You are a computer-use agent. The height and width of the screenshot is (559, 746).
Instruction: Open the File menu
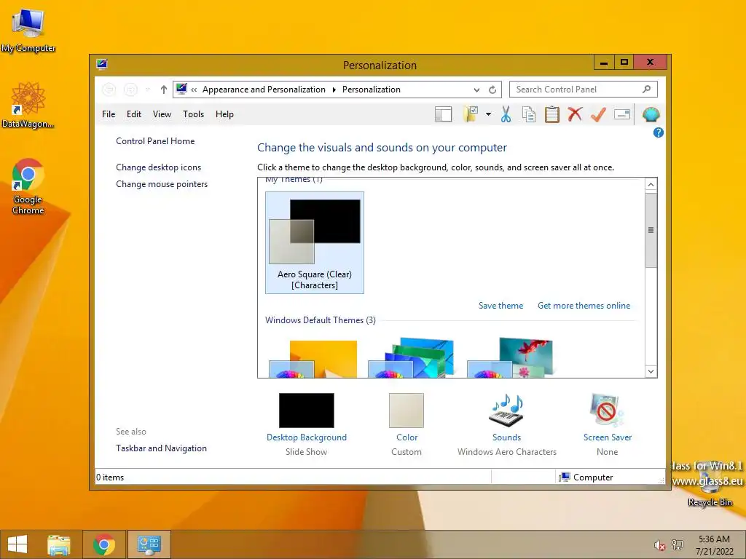pos(109,114)
